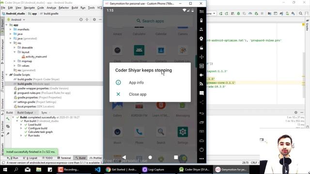The image size is (310, 174).
Task: Click Genymotion sidebar power icon
Action: pyautogui.click(x=201, y=150)
